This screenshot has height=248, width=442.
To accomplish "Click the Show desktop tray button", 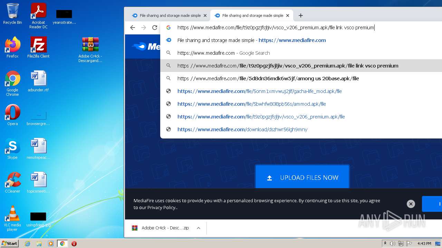I will (438, 244).
